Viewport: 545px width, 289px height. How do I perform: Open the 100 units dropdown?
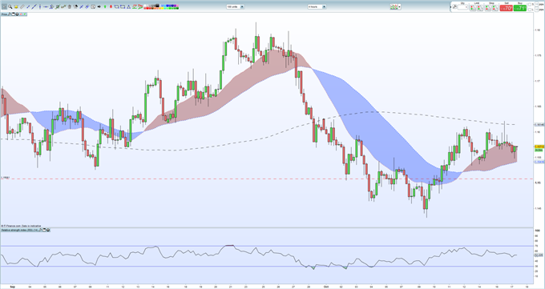(x=236, y=6)
